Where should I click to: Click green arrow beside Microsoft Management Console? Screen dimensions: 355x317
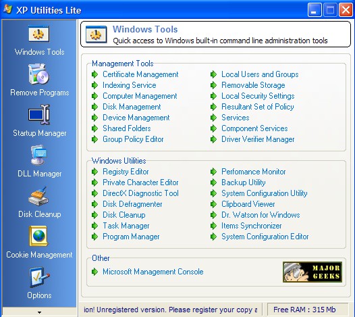[94, 272]
